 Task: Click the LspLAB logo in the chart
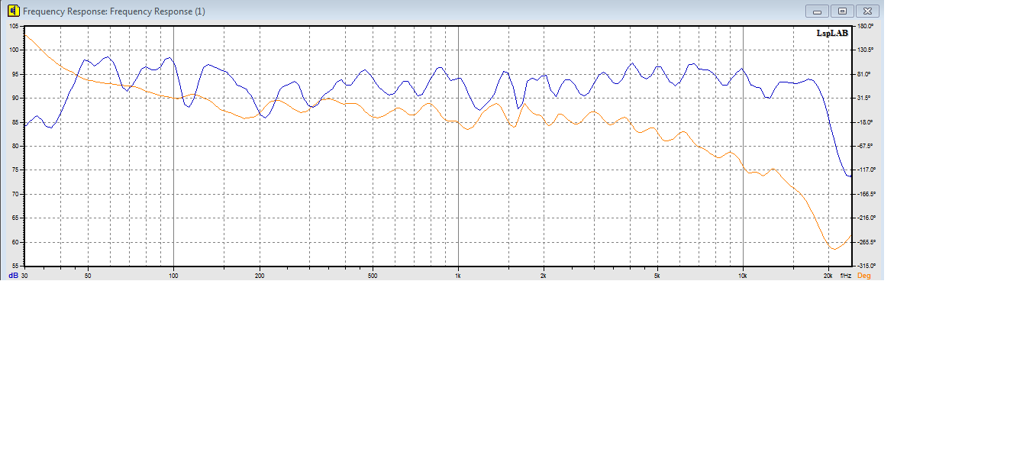tap(832, 33)
